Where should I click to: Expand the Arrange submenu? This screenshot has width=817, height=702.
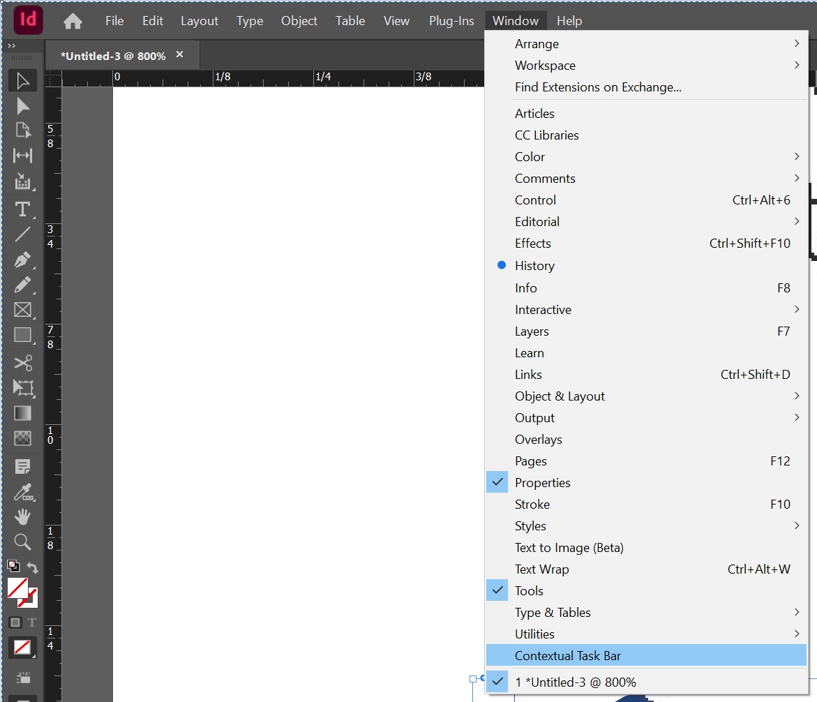click(537, 43)
